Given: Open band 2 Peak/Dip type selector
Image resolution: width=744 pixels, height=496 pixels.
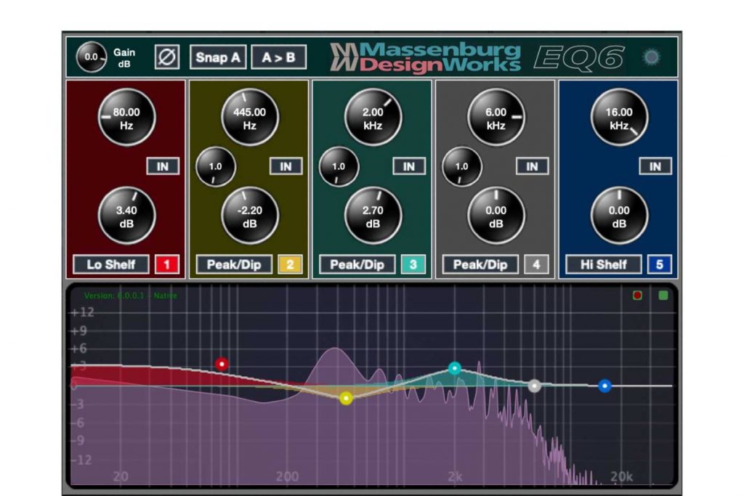Looking at the screenshot, I should click(x=234, y=264).
